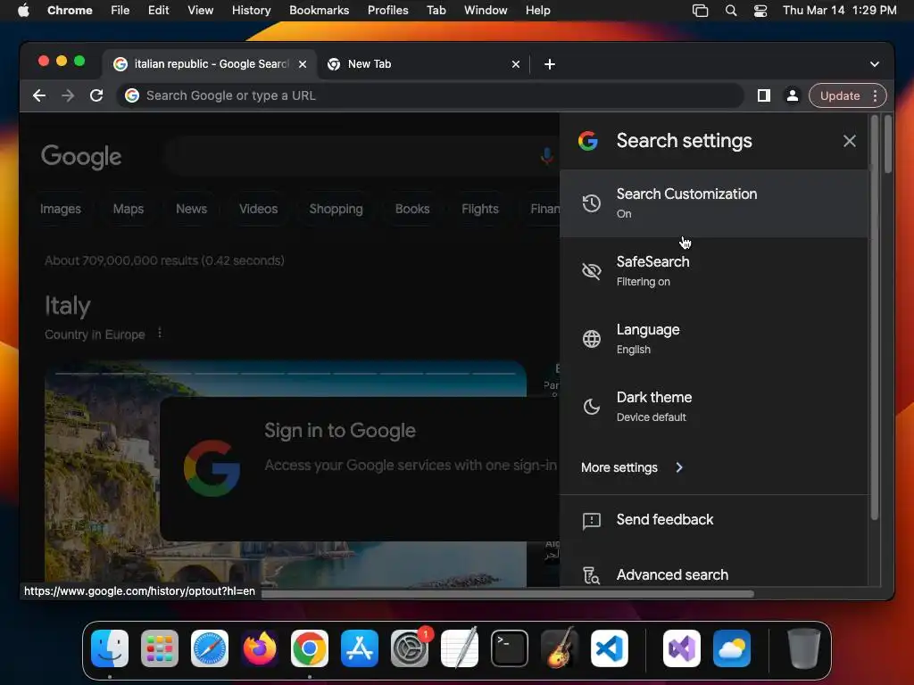Click the Language globe icon

coord(591,338)
